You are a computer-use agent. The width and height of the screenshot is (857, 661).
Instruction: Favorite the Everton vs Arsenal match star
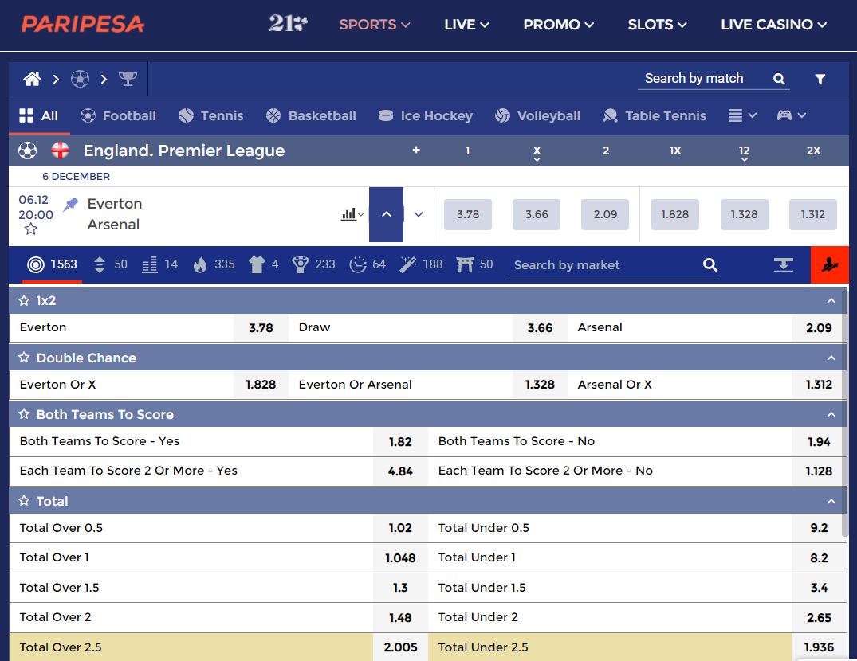pyautogui.click(x=30, y=229)
